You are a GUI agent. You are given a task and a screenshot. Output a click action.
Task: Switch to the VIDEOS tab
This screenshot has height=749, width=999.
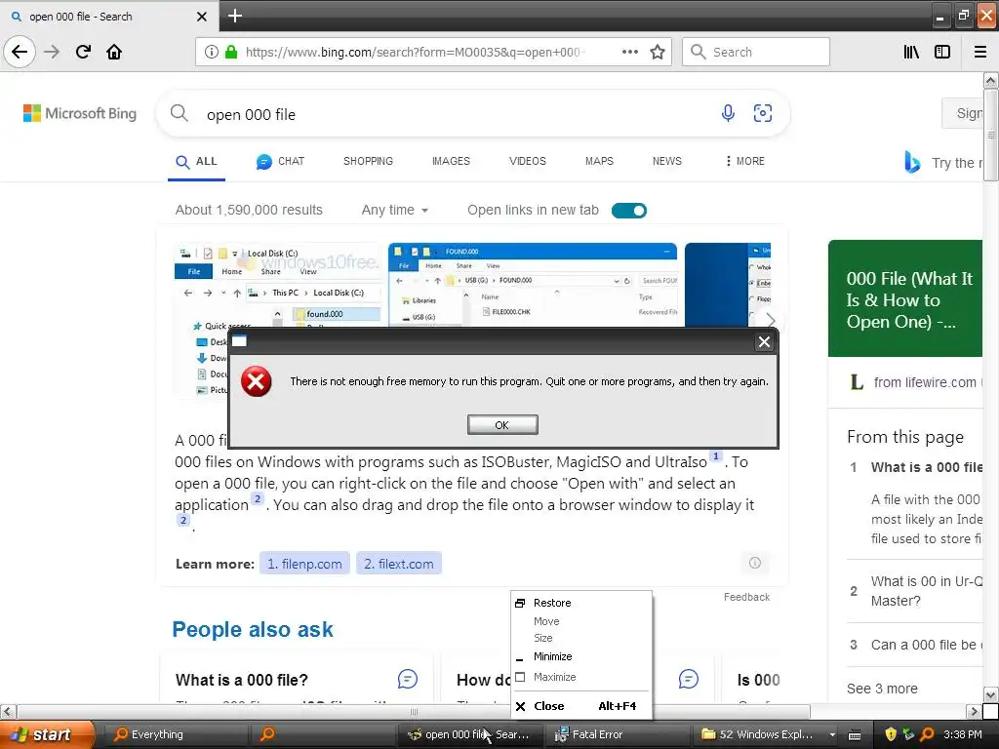pyautogui.click(x=528, y=161)
